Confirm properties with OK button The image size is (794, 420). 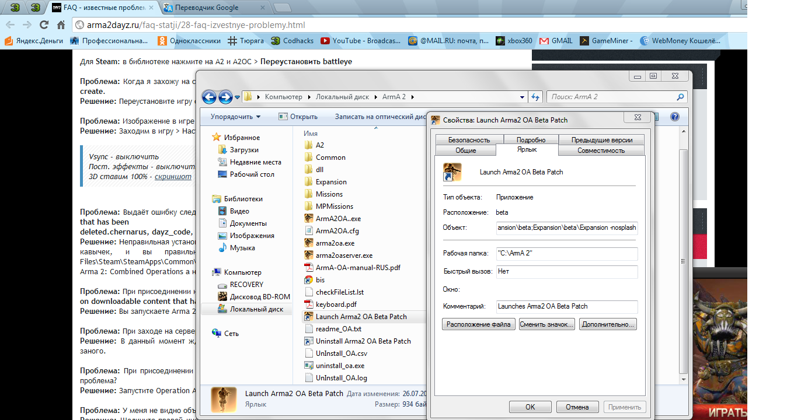pyautogui.click(x=530, y=407)
